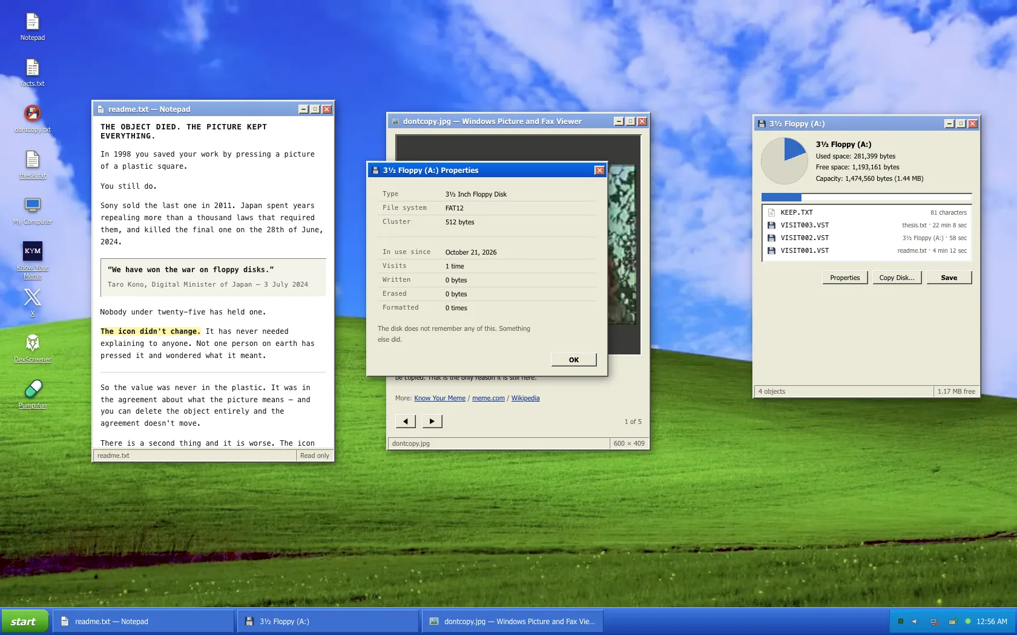The height and width of the screenshot is (635, 1017).
Task: Switch to readme.txt Notepad taskbar button
Action: [x=144, y=622]
